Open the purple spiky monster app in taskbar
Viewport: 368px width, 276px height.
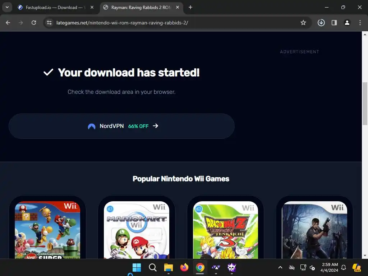point(232,267)
